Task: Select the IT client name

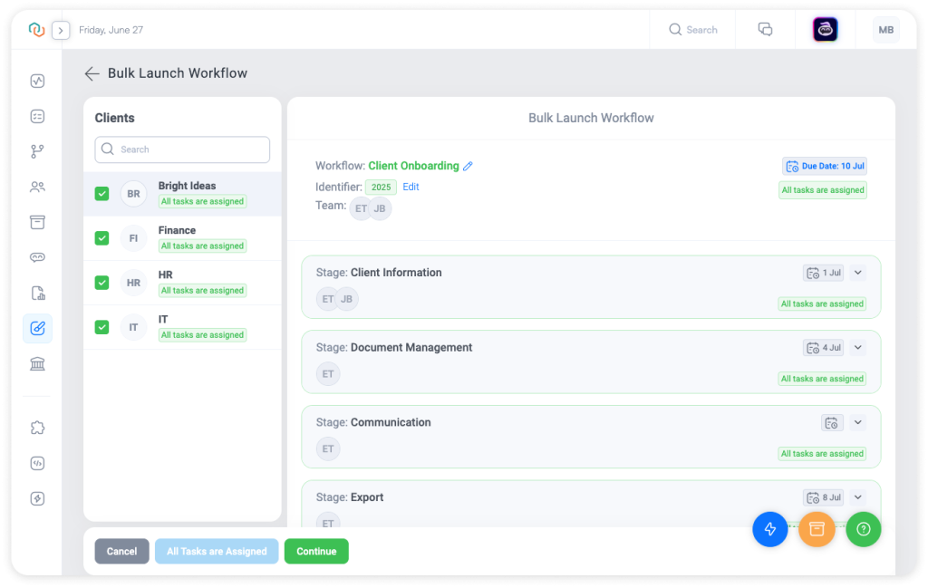Action: coord(163,320)
